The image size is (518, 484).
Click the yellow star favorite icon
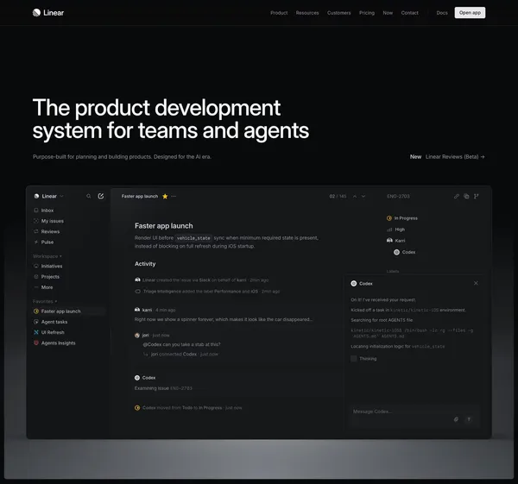pyautogui.click(x=165, y=197)
